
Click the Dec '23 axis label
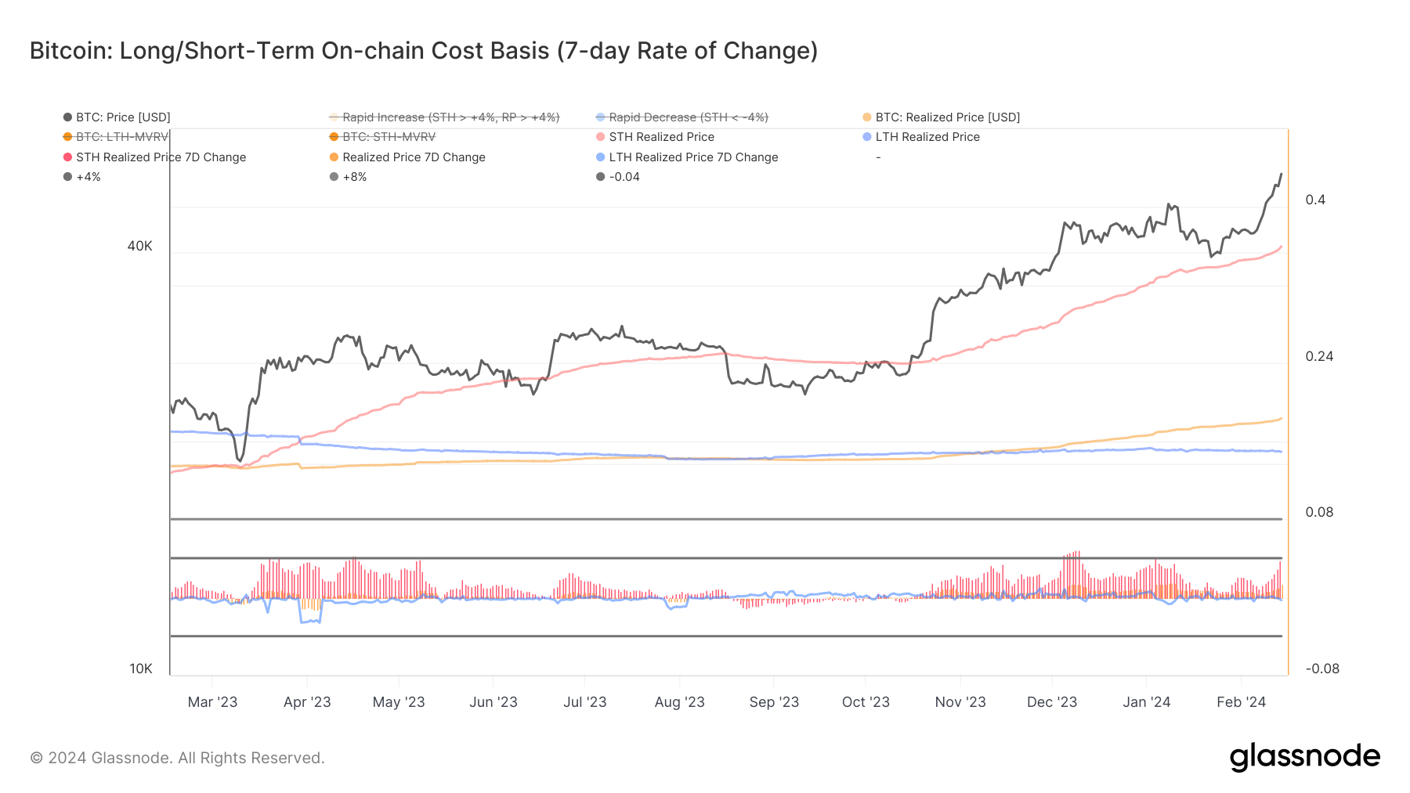(x=1052, y=702)
